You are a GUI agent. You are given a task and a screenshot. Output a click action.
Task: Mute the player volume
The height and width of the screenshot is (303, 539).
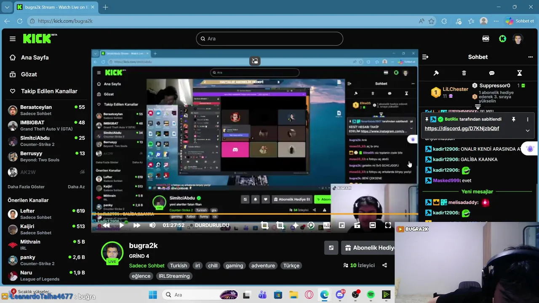(x=152, y=226)
